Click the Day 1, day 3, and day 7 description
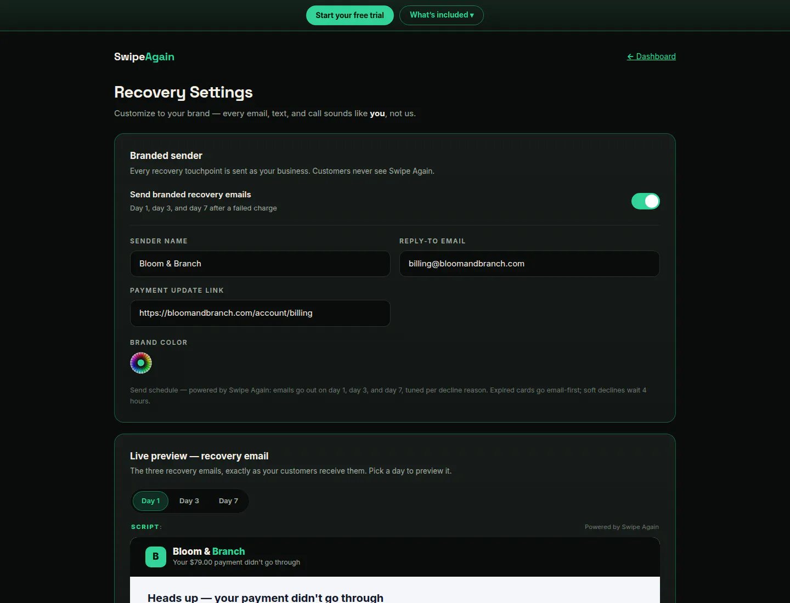 click(x=204, y=208)
